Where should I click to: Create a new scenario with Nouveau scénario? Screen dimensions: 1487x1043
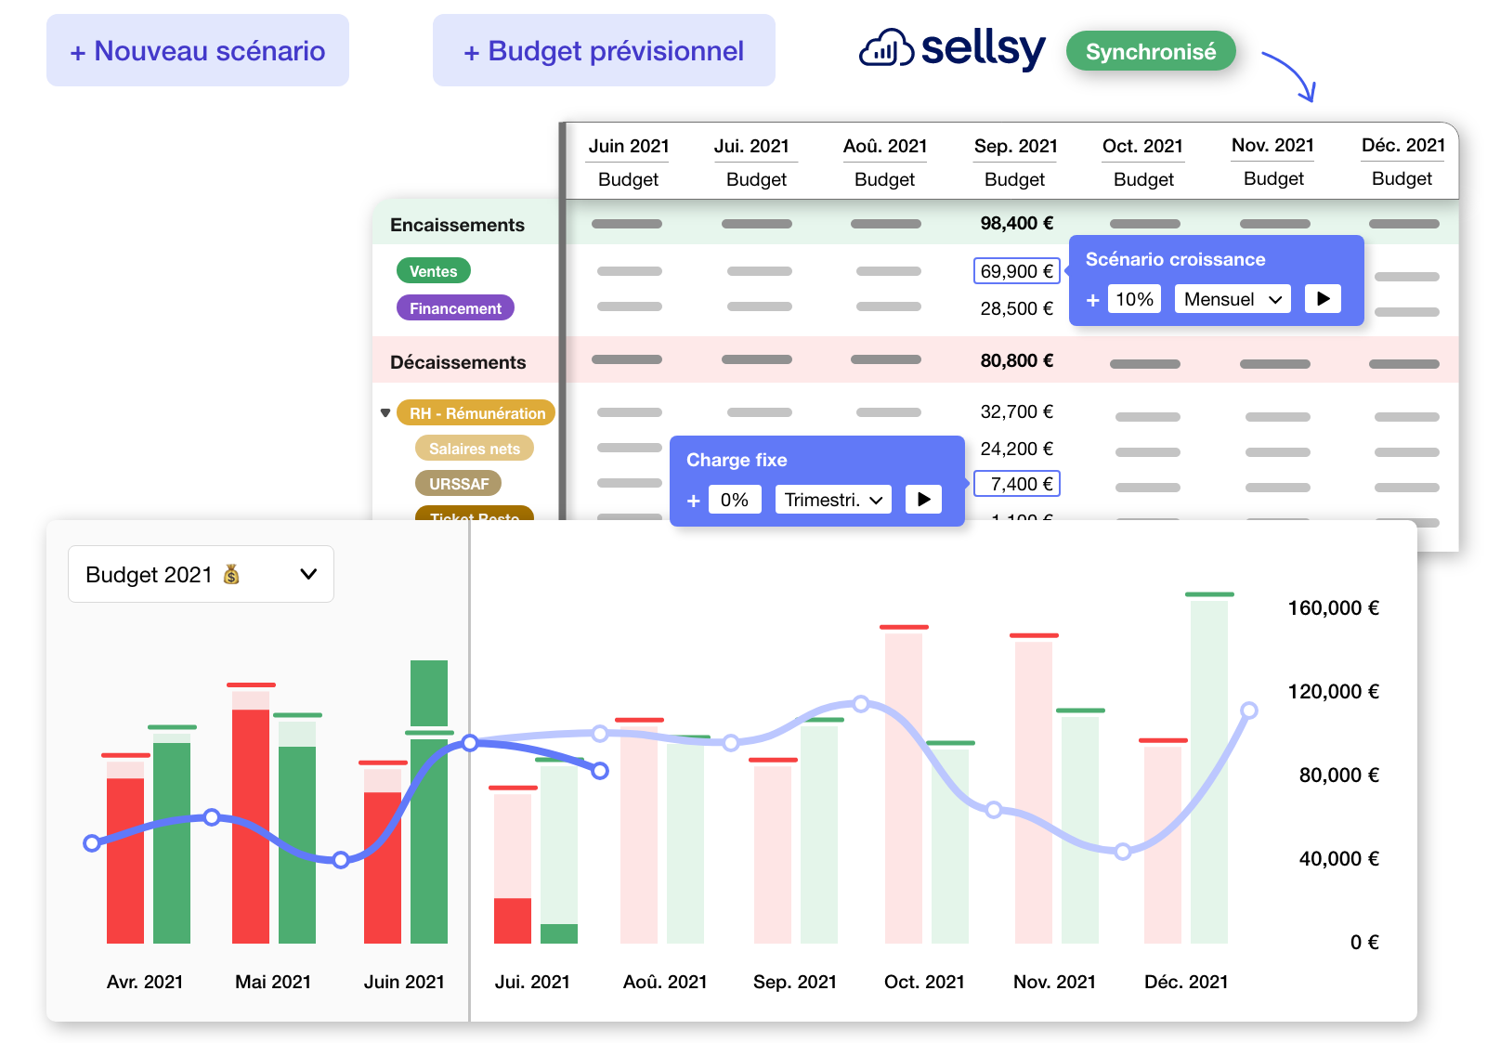pyautogui.click(x=197, y=50)
